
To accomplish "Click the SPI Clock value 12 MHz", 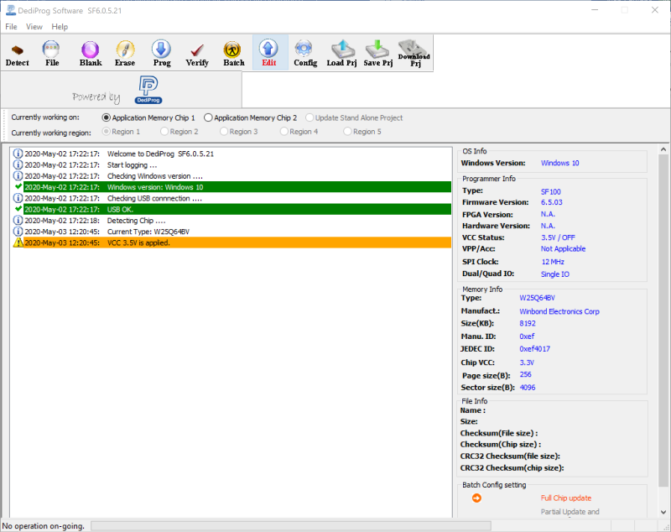I will 553,262.
